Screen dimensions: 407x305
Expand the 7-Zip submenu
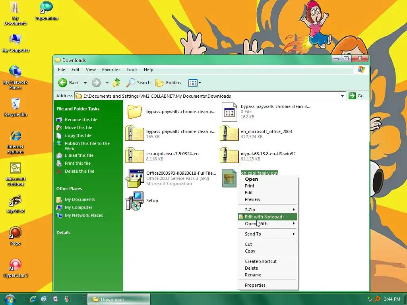[267, 210]
